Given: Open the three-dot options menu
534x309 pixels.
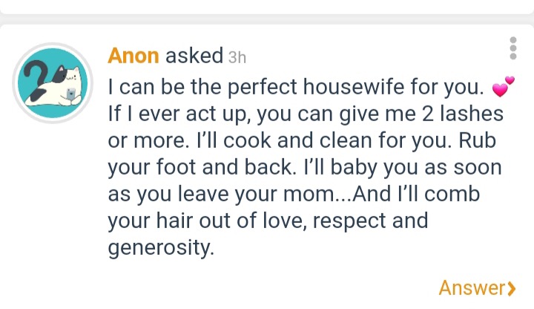Looking at the screenshot, I should coord(513,48).
